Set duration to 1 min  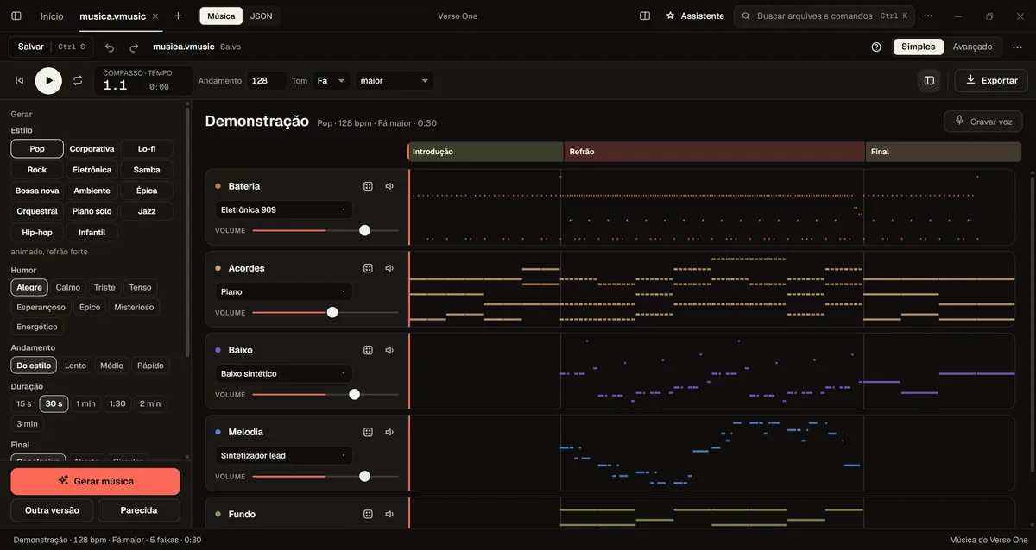pyautogui.click(x=85, y=403)
